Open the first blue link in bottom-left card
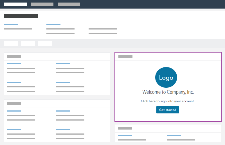This screenshot has height=145, width=225. (x=14, y=111)
